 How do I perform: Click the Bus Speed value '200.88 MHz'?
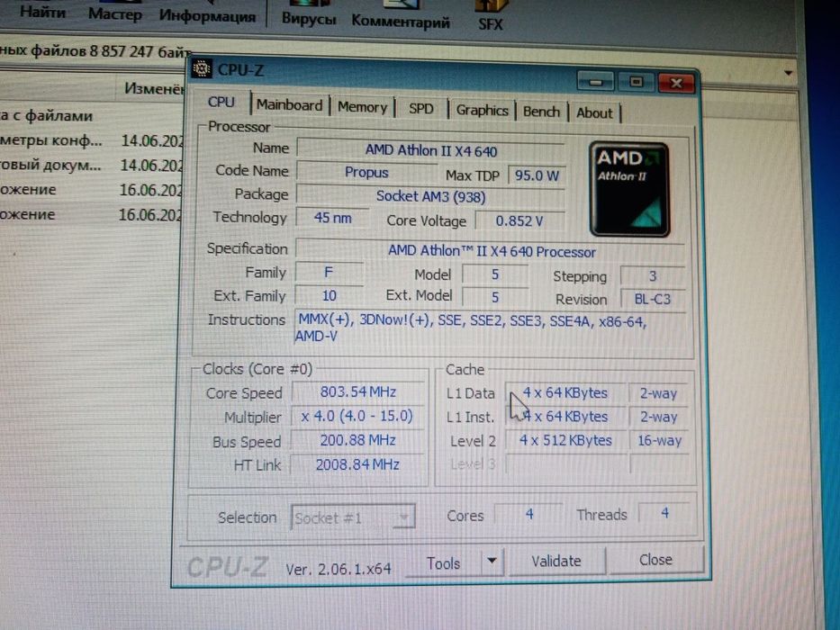point(357,440)
